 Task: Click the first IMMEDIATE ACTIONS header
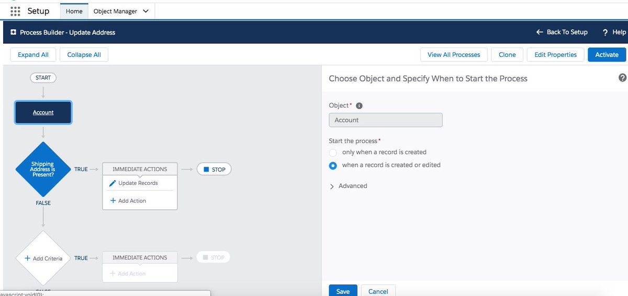pos(140,169)
